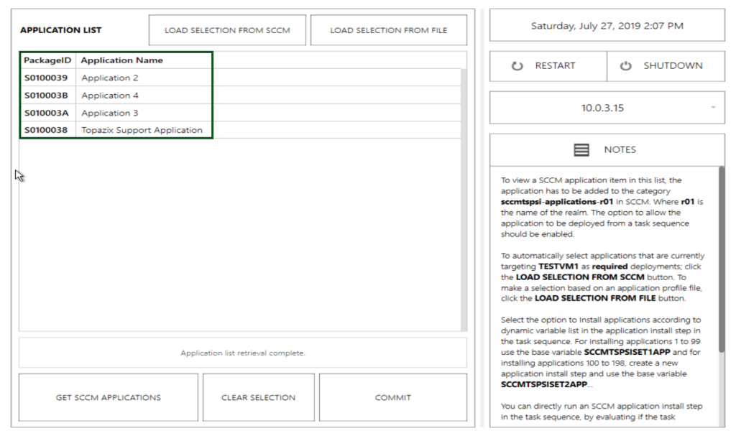Click the RESTART button label
Image resolution: width=736 pixels, height=436 pixels.
555,66
